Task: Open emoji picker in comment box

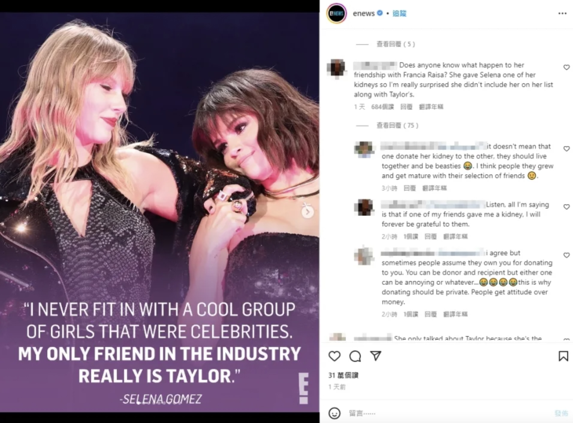Action: click(334, 413)
